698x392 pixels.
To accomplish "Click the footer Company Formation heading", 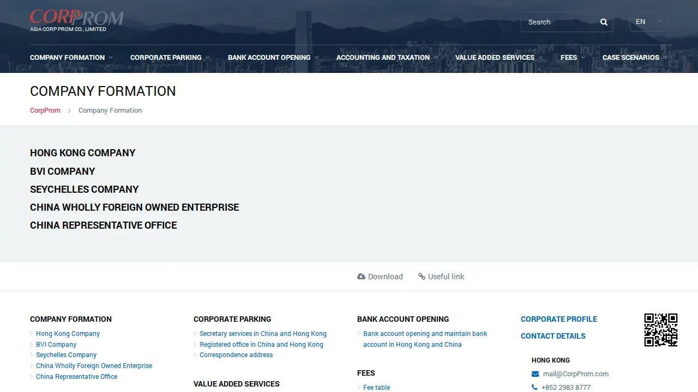I will click(x=71, y=319).
